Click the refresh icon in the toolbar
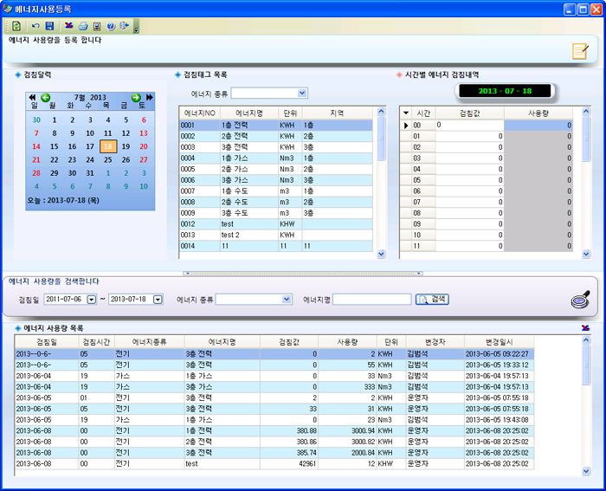606x491 pixels. pos(16,26)
